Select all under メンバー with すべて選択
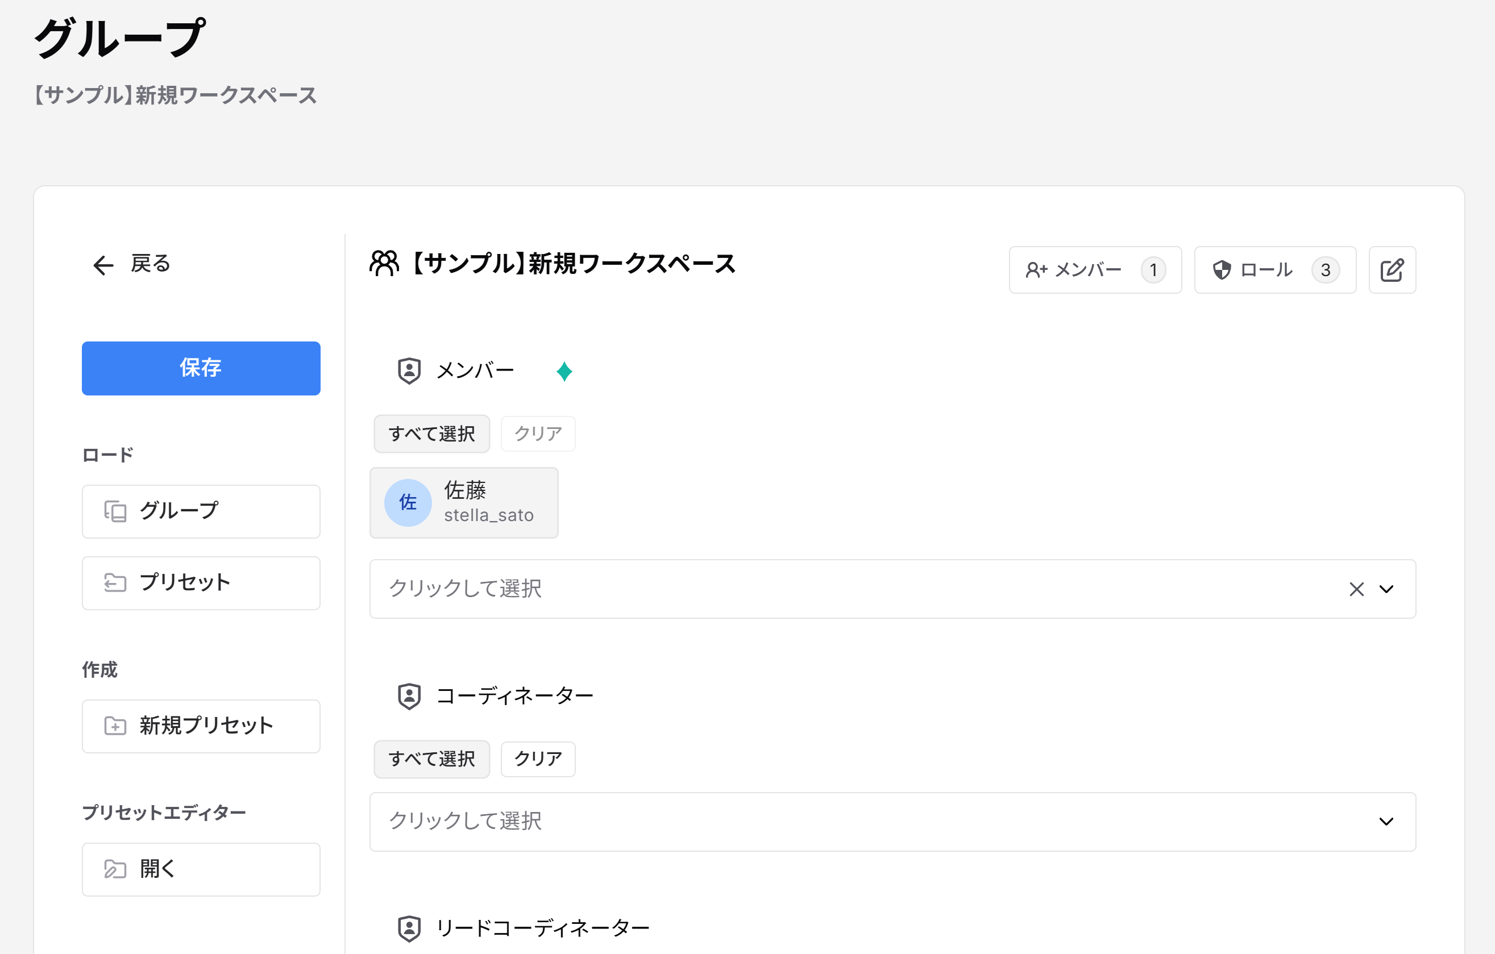Viewport: 1495px width, 954px height. click(x=431, y=433)
